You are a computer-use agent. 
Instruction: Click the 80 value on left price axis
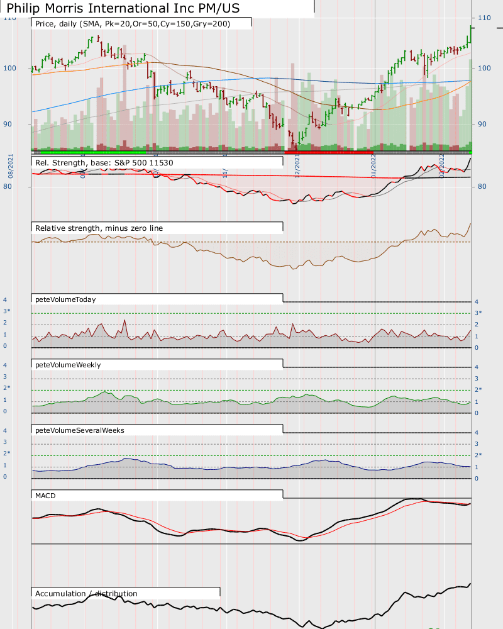click(8, 186)
